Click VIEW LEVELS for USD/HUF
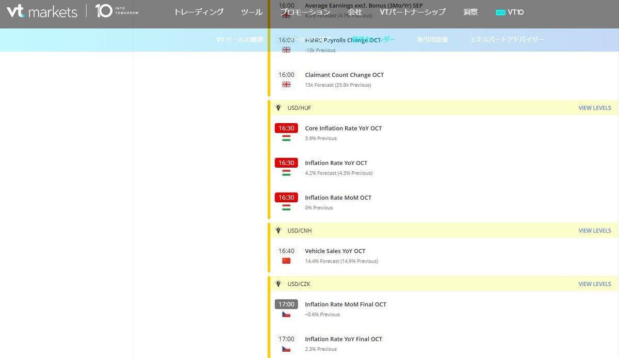Screen dimensions: 619x358 click(x=594, y=108)
